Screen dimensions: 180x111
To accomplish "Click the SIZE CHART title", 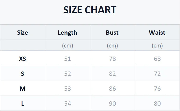I will [90, 10].
